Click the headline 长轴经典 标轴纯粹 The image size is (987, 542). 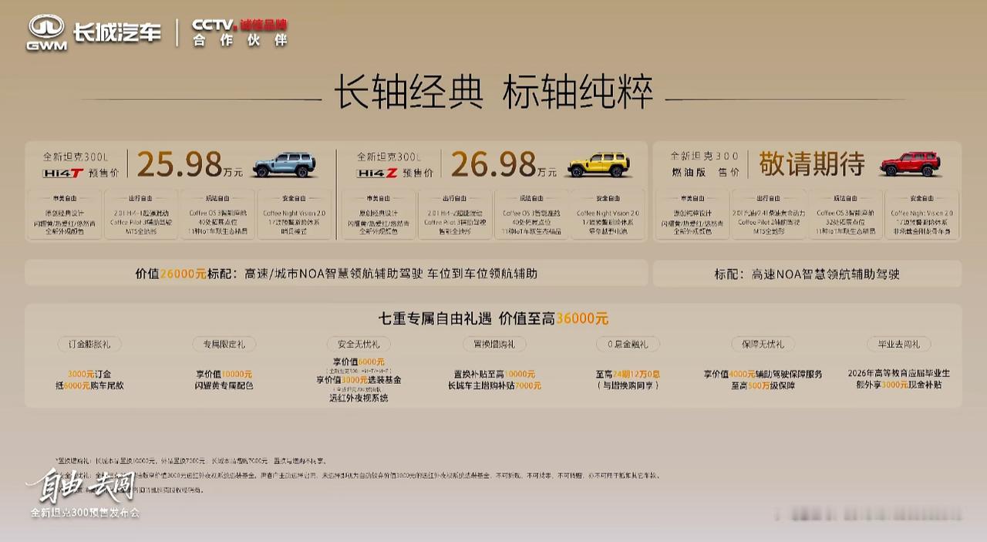pyautogui.click(x=493, y=93)
